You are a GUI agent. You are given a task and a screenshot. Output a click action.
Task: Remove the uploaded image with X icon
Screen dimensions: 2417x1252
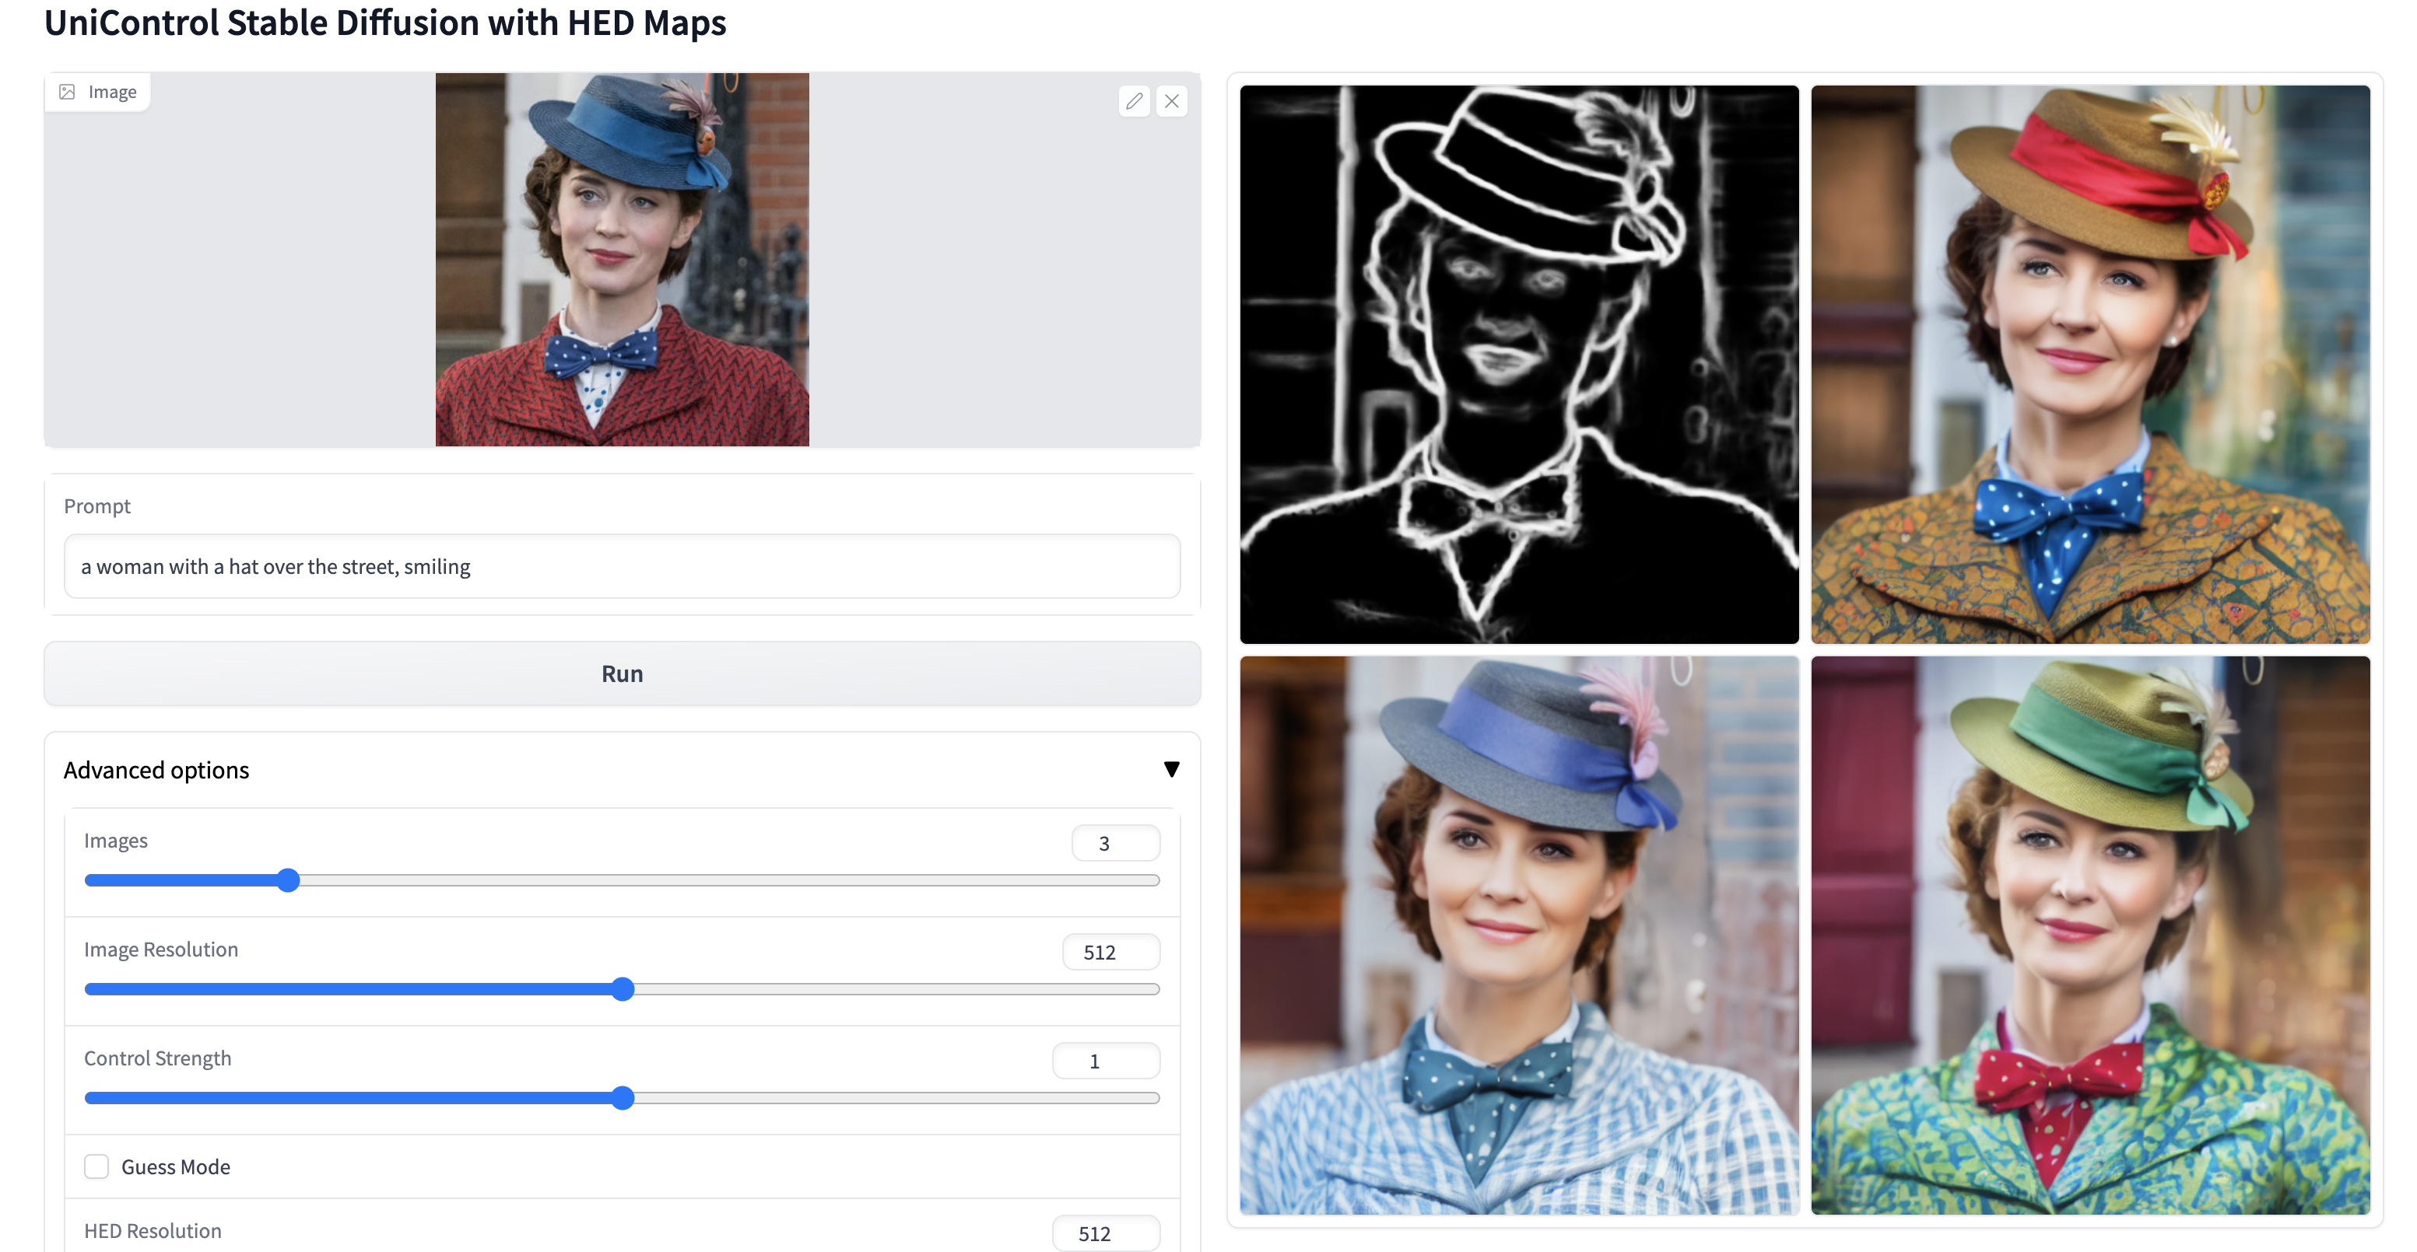[1171, 101]
